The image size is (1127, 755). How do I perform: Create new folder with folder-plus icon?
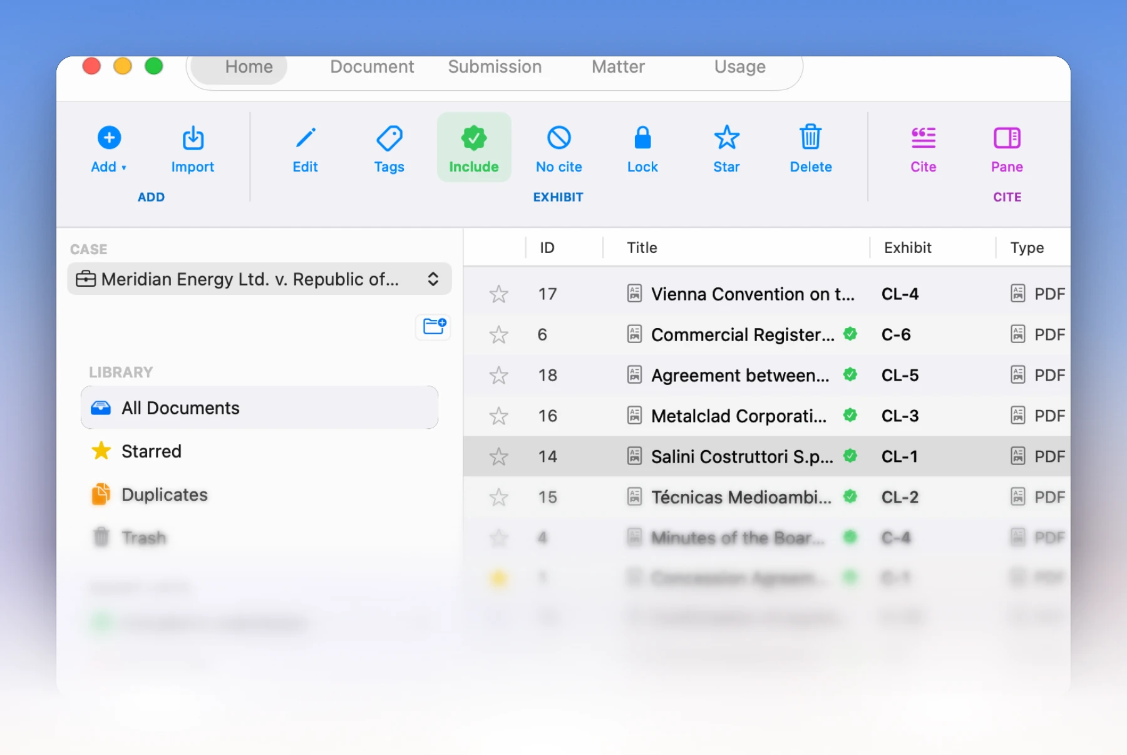coord(434,326)
